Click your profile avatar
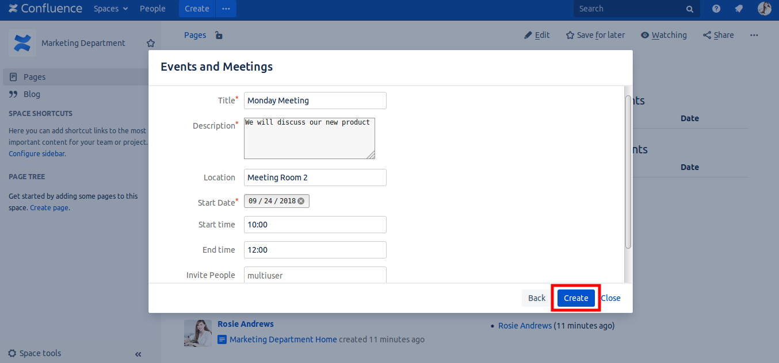Screen dimensions: 779x363 pos(764,9)
